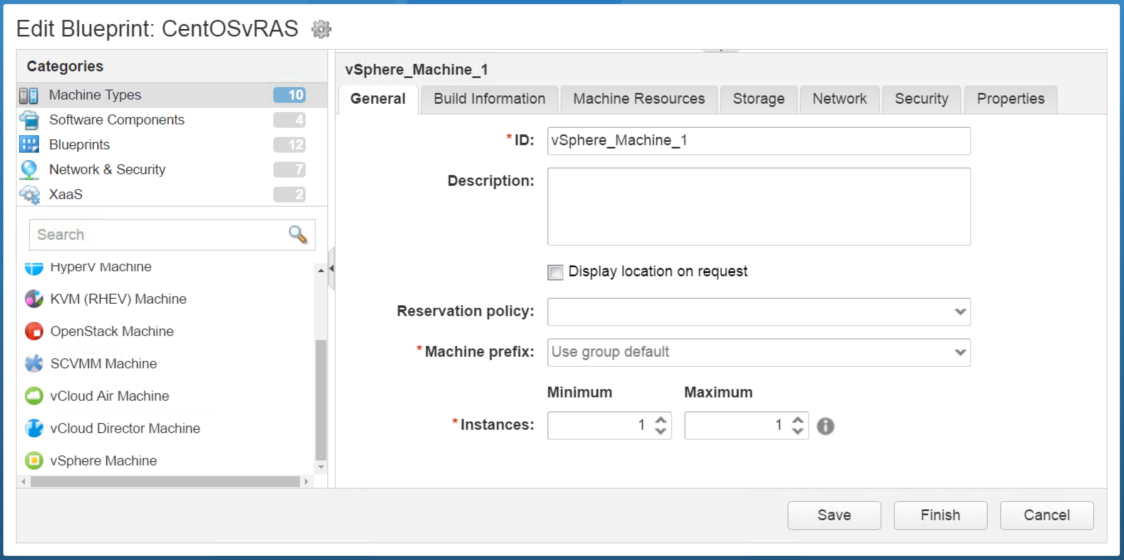
Task: Click the vSphere Machine icon
Action: 34,460
